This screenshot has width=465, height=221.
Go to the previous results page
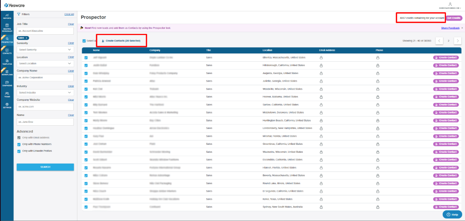[x=439, y=41]
